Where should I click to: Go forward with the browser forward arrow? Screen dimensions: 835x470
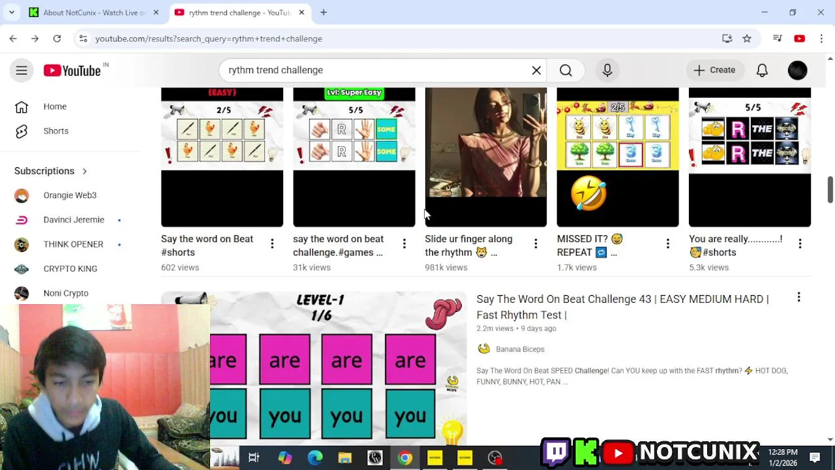click(x=35, y=39)
